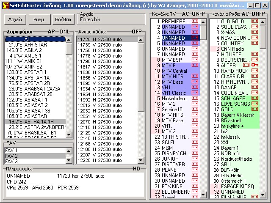
Task: Open the Βοήθεια help menu
Action: [62, 19]
